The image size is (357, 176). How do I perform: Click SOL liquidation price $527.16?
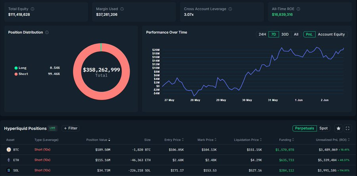255,170
